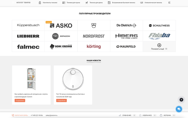Click Подробнее under the refrigerator article

click(20, 101)
